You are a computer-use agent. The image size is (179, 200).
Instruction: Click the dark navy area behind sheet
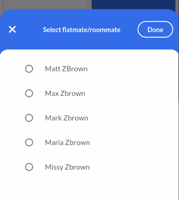(134, 4)
